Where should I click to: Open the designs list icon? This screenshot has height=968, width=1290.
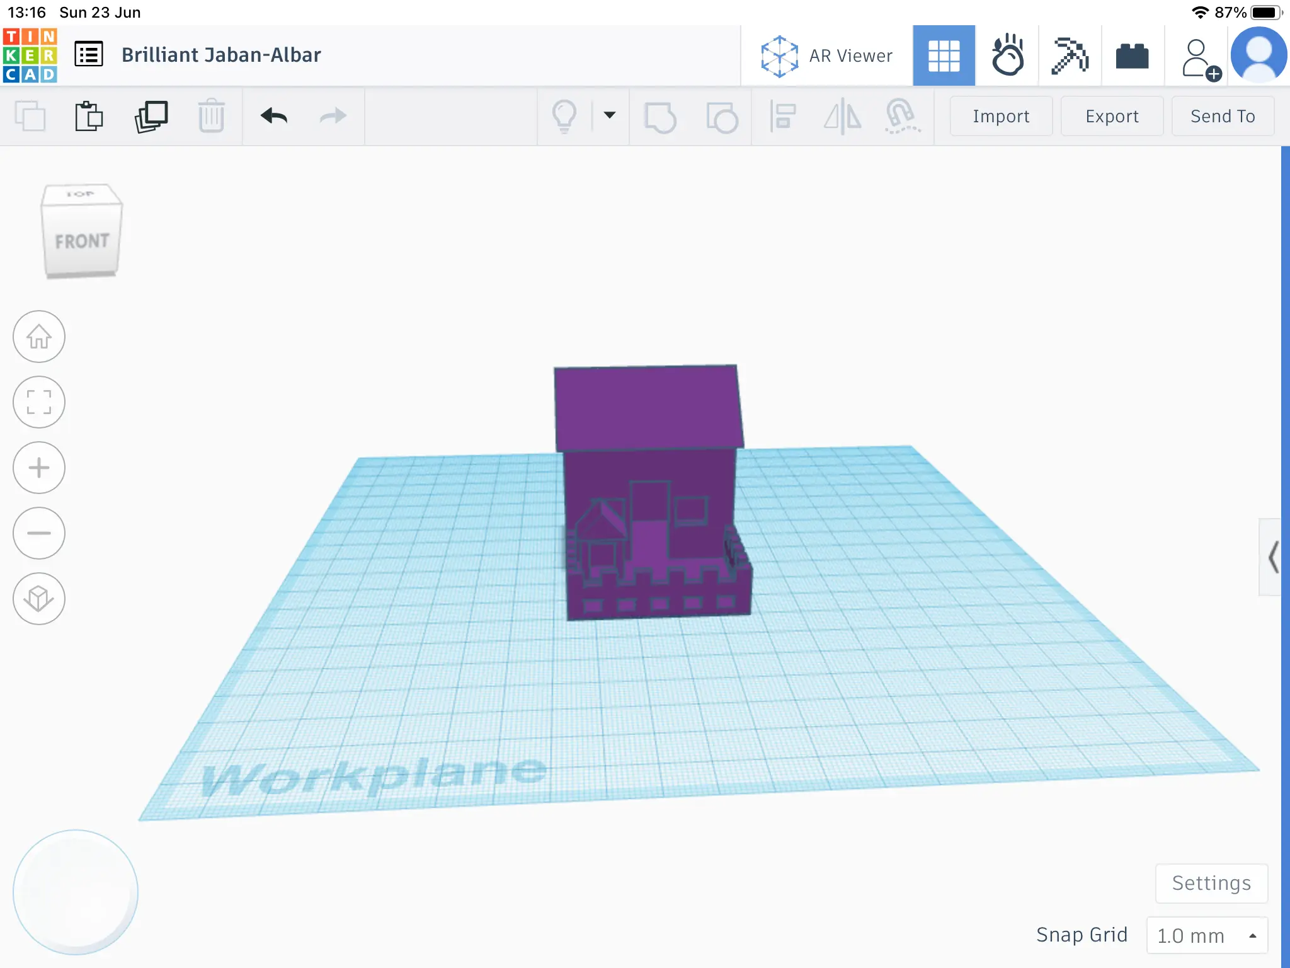(x=89, y=55)
